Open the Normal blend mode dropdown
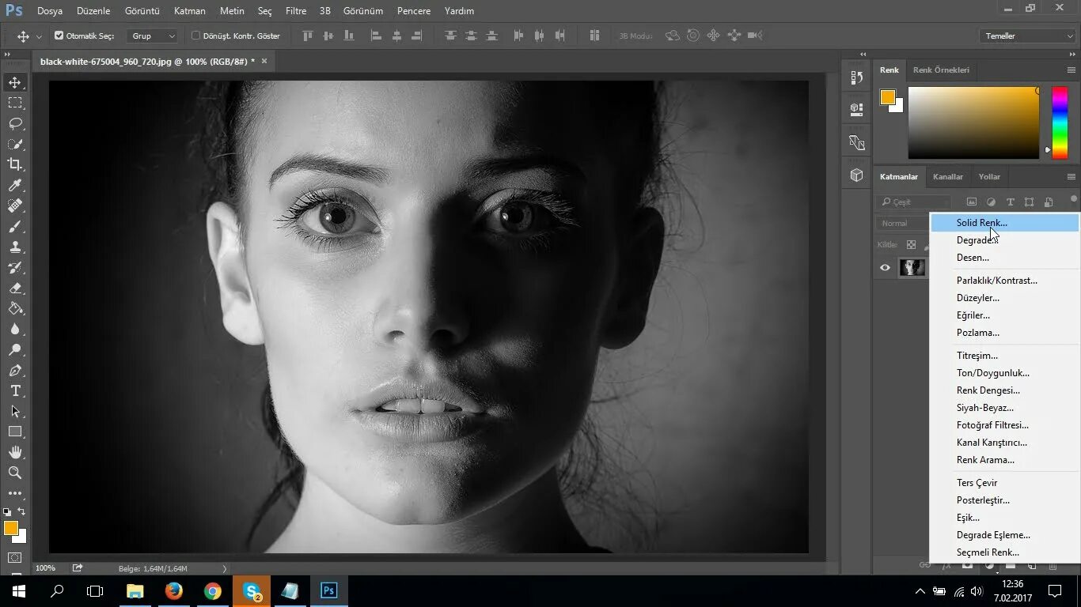Screen dimensions: 1081x607 pos(902,223)
